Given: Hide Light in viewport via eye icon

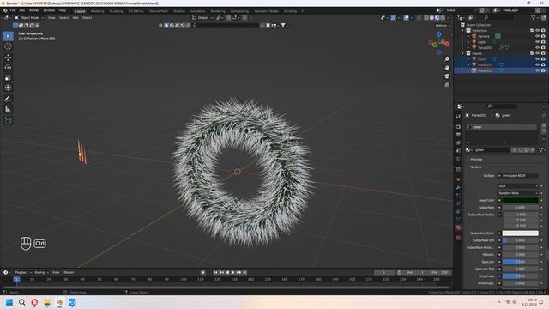Looking at the screenshot, I should 537,42.
